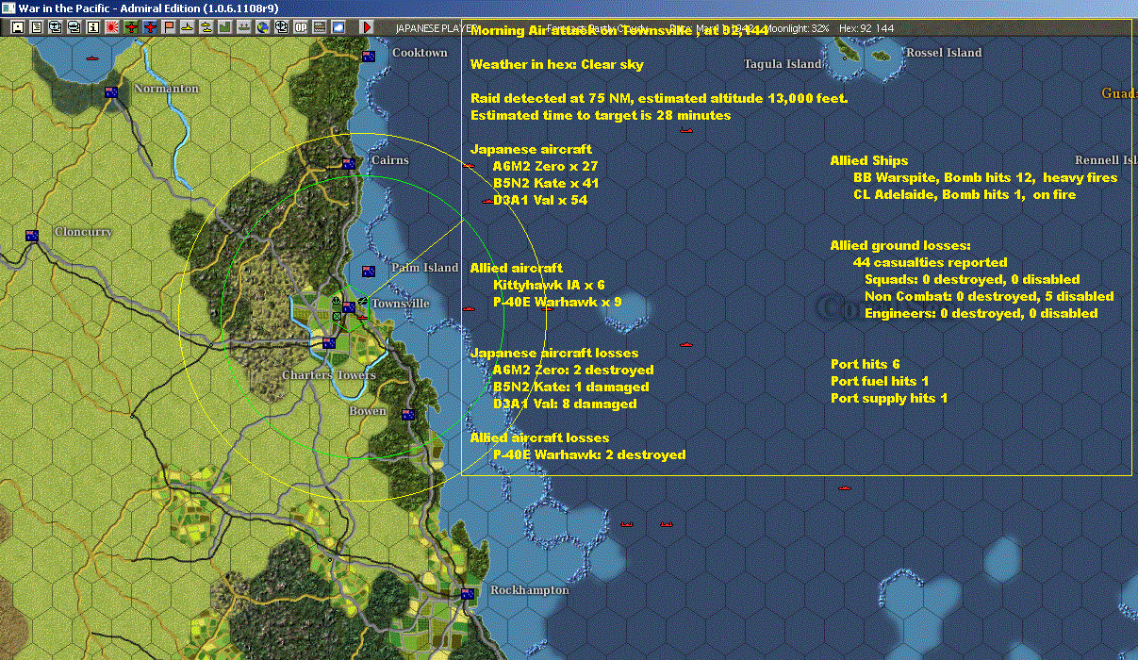Viewport: 1138px width, 660px height.
Task: Click the green land units toolbar icon
Action: click(x=225, y=27)
